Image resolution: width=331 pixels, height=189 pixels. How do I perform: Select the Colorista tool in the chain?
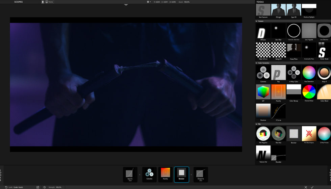point(149,174)
